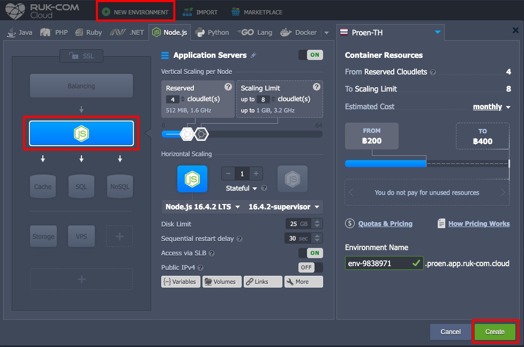
Task: Click the Import button
Action: click(x=200, y=12)
